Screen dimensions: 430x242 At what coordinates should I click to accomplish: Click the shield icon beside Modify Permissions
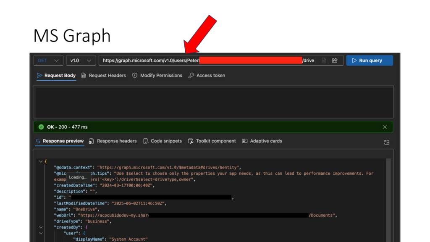point(135,76)
